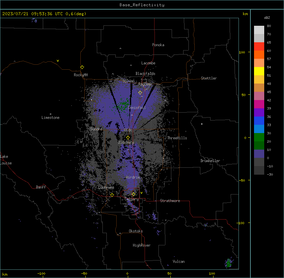The image size is (284, 278).
Task: Click the ThreeHills label
Action: [x=177, y=138]
